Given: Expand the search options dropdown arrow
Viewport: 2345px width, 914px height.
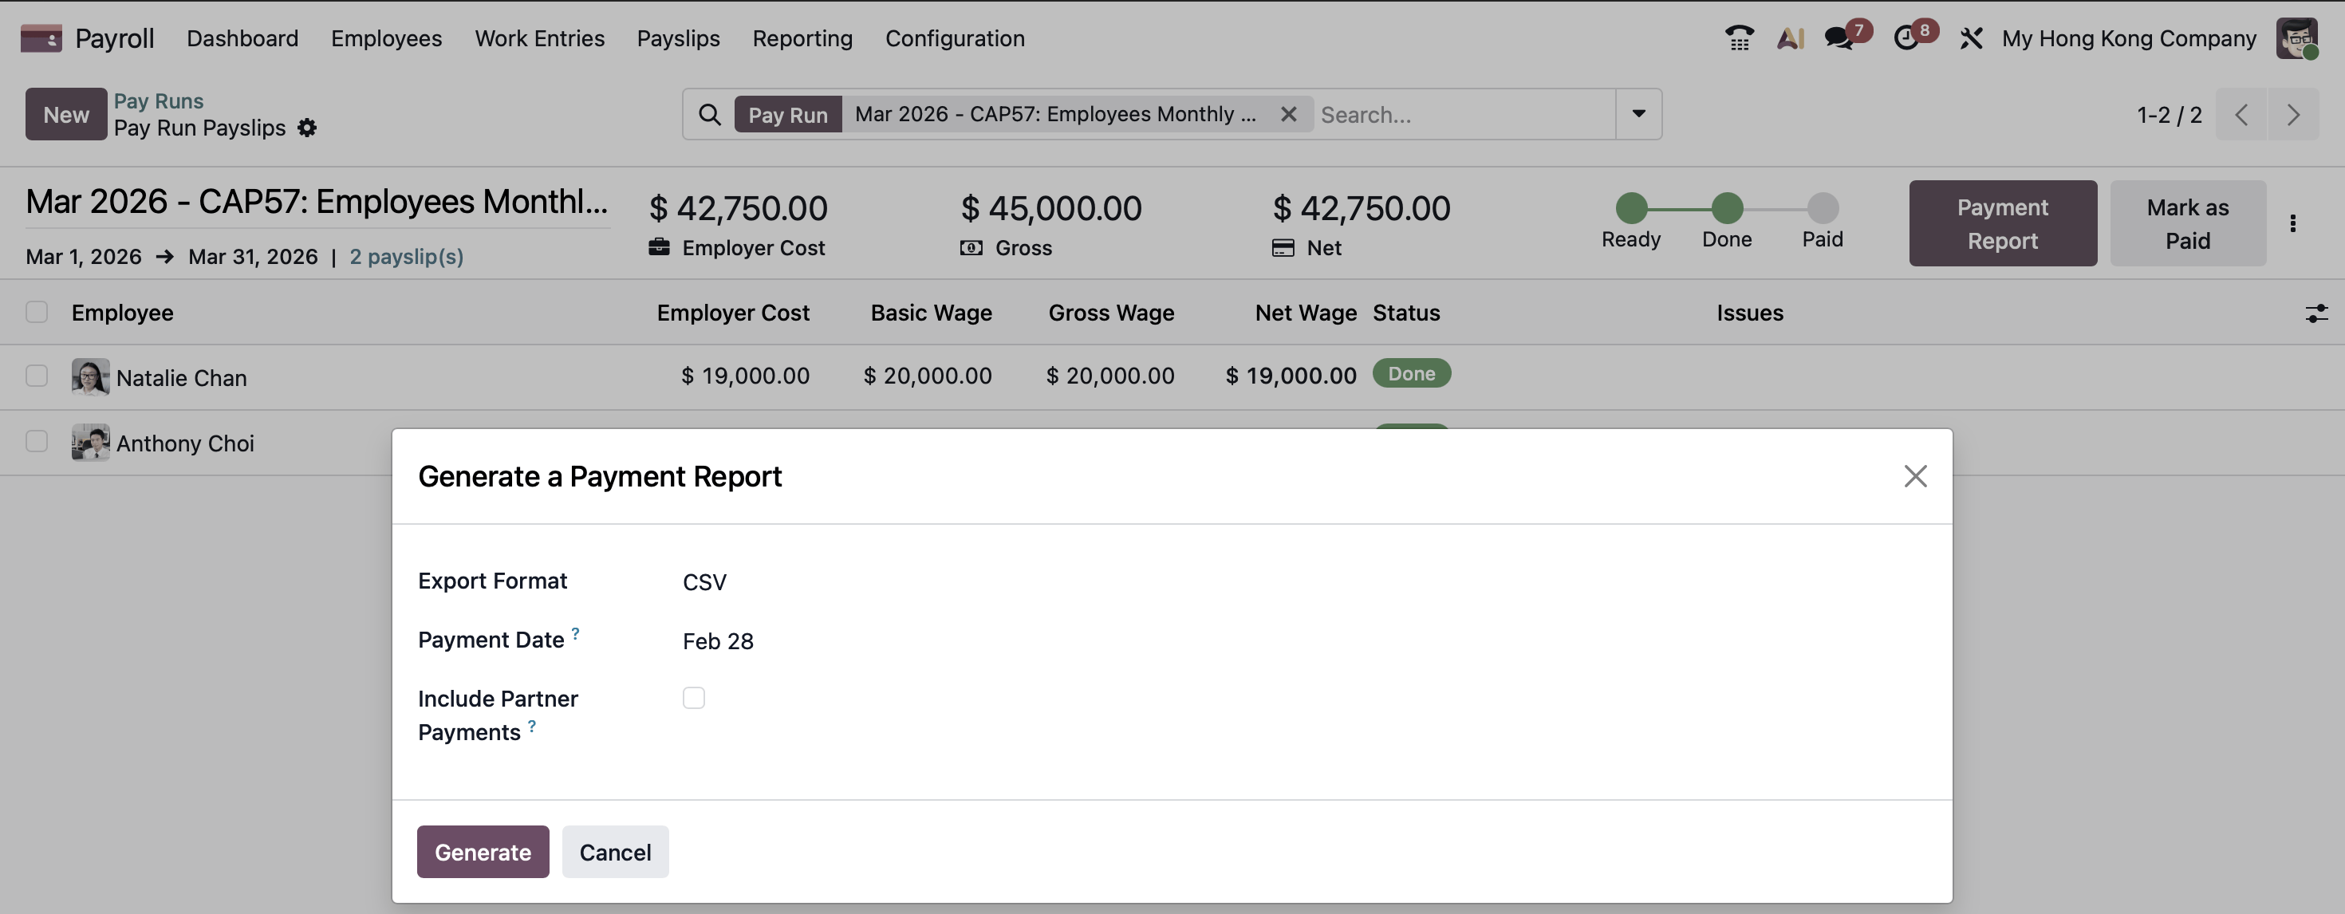Looking at the screenshot, I should tap(1638, 114).
